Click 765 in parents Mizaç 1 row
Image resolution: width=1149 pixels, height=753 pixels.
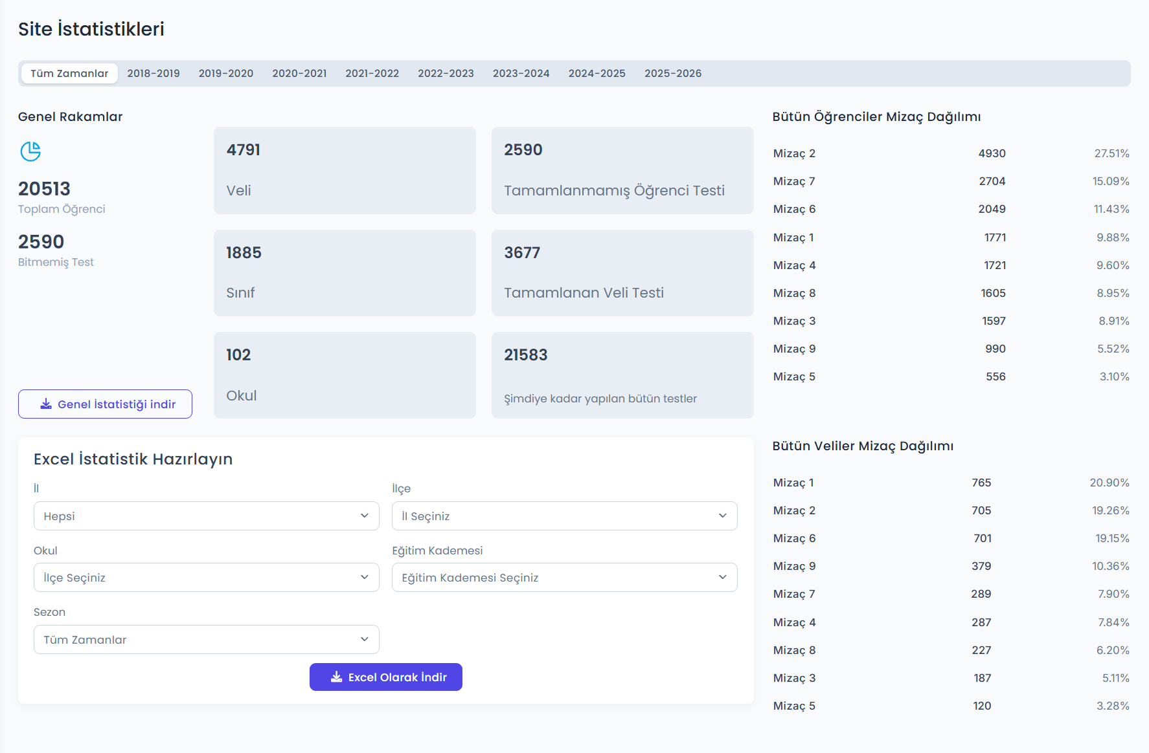click(981, 483)
